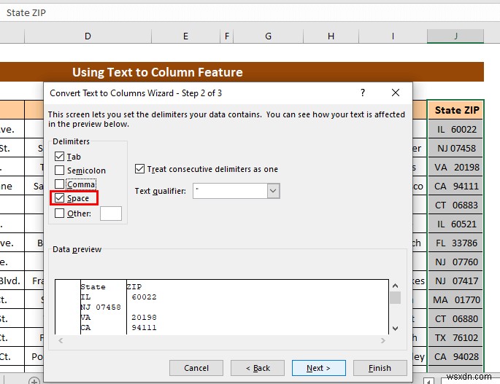Open the Text qualifier dropdown
Image resolution: width=500 pixels, height=384 pixels.
[x=273, y=191]
